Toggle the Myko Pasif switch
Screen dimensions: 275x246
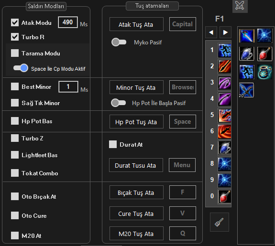coord(119,42)
